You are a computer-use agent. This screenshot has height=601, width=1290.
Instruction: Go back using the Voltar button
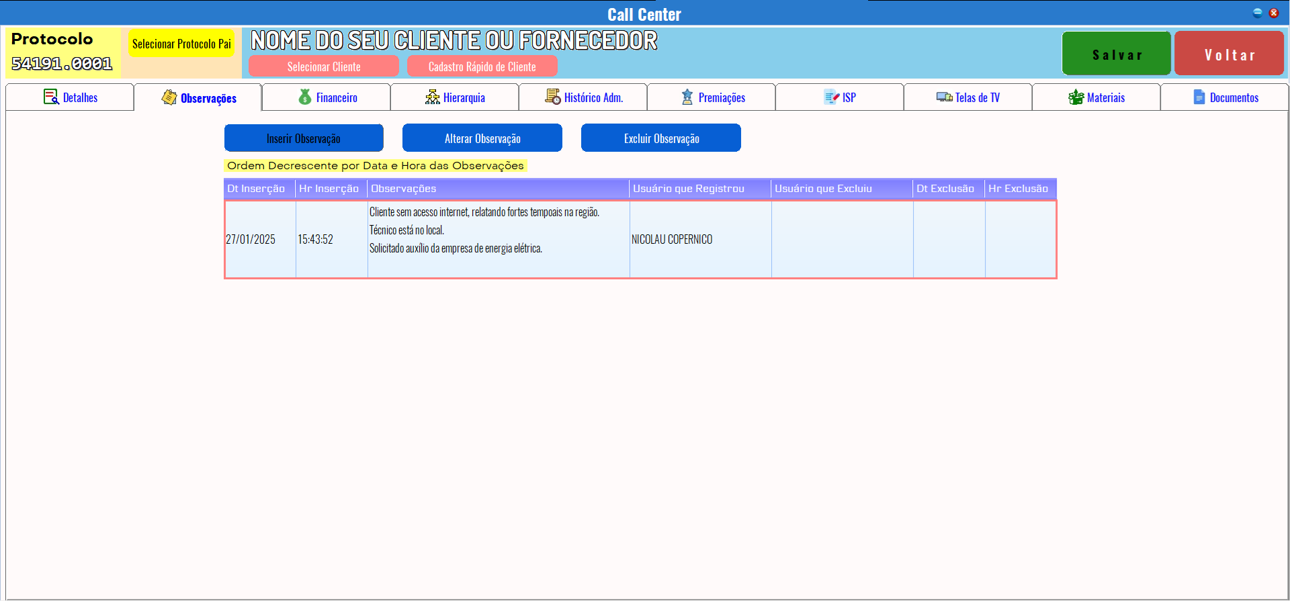point(1229,54)
